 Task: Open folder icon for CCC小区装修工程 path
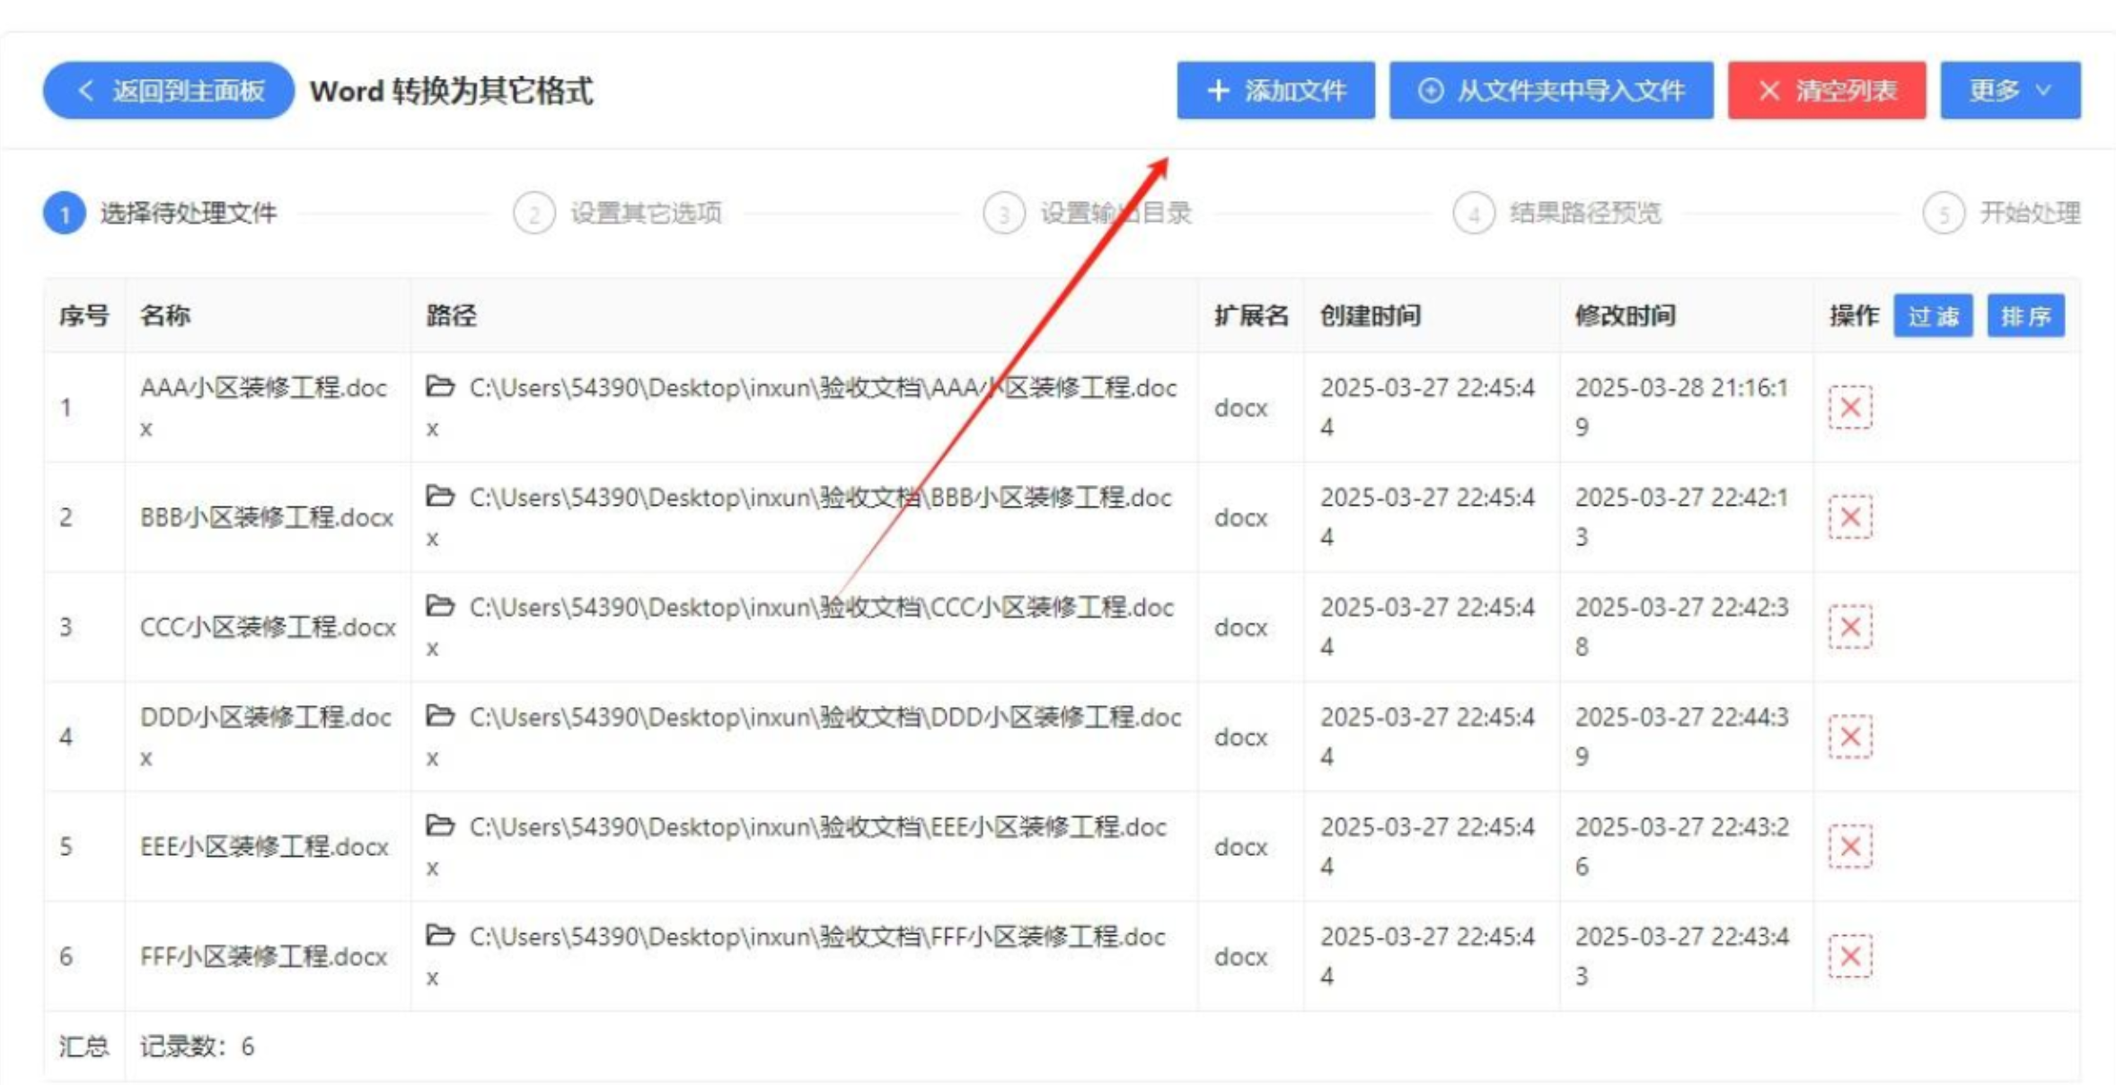tap(439, 606)
